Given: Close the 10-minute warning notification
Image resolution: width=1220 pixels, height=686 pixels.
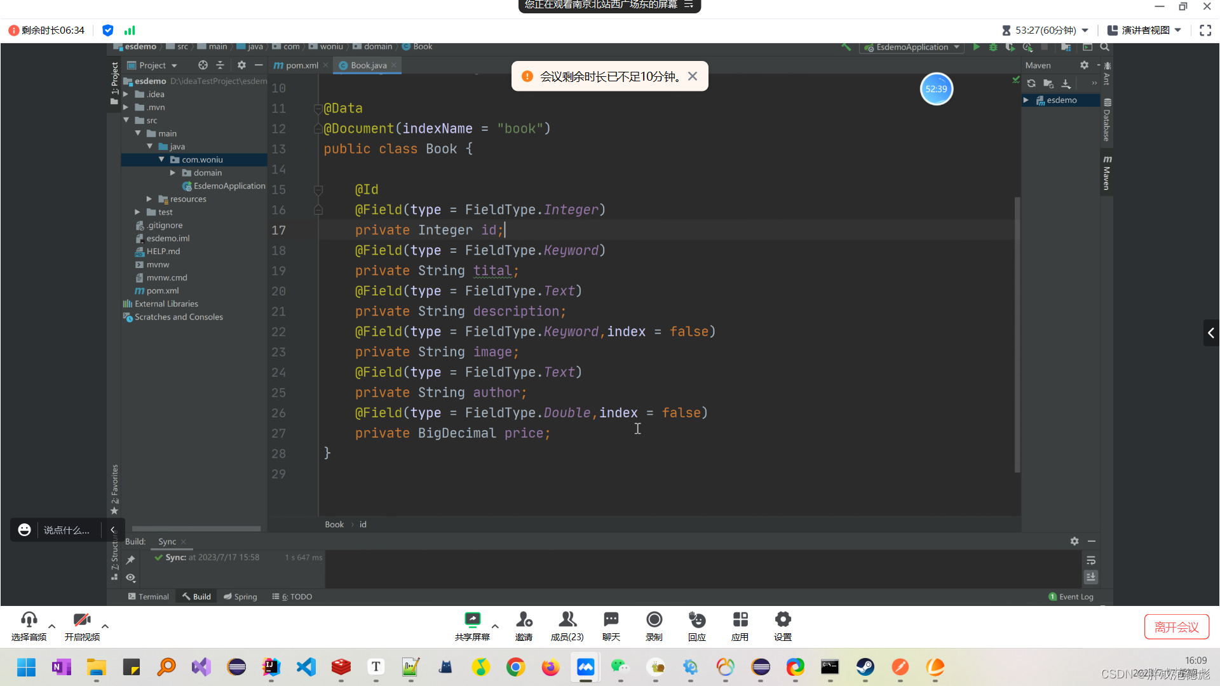Looking at the screenshot, I should point(693,76).
